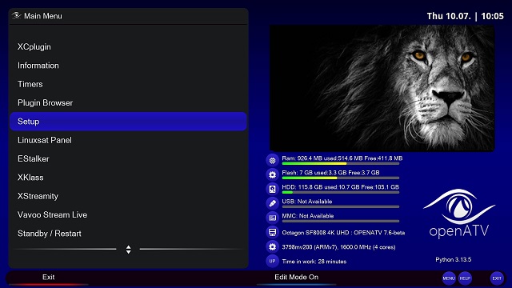This screenshot has width=512, height=288.
Task: Click the CPU chip icon beside 3798mv200
Action: [272, 246]
